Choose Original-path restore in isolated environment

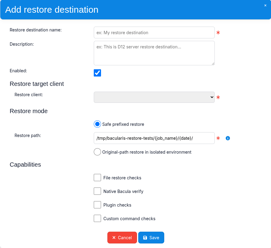97,152
